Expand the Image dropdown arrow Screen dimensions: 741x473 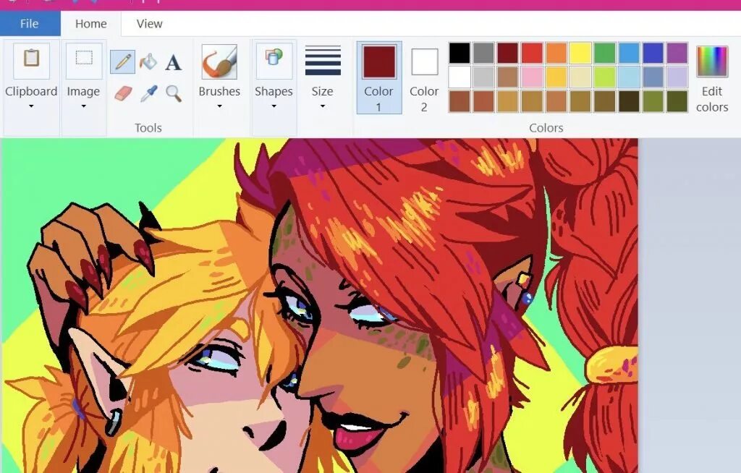click(x=84, y=106)
